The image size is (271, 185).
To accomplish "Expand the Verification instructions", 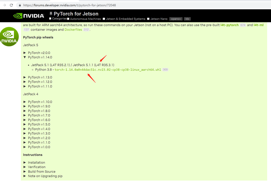I will coord(34,167).
